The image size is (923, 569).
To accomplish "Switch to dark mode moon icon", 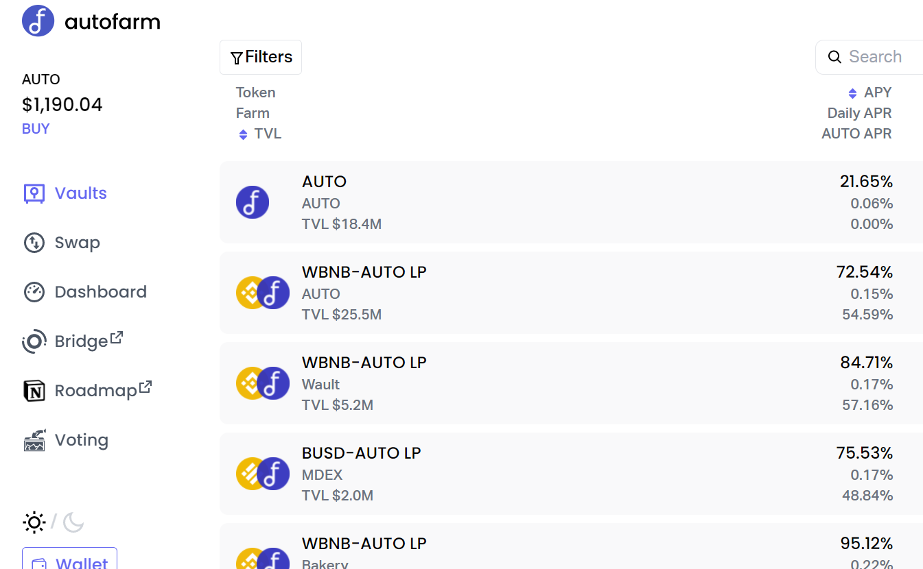I will [x=73, y=523].
